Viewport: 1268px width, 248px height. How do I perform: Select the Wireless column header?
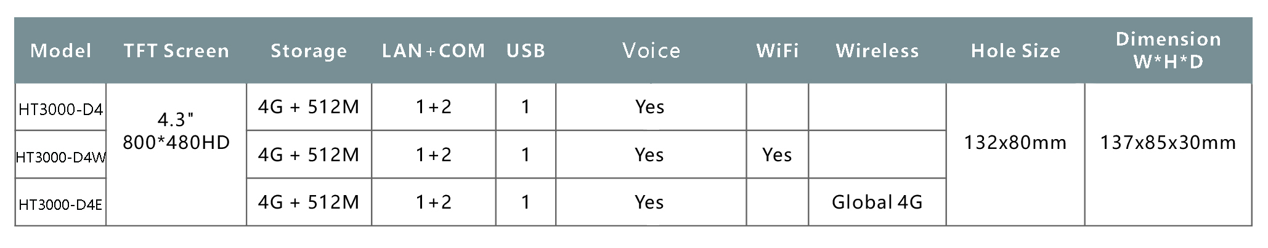877,50
